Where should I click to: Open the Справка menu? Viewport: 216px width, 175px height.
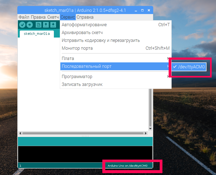[x=85, y=17]
